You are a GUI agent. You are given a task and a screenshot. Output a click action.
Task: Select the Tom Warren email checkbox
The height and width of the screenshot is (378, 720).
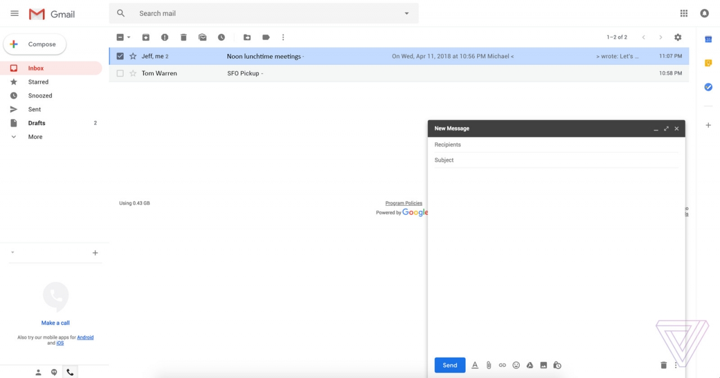pyautogui.click(x=120, y=73)
